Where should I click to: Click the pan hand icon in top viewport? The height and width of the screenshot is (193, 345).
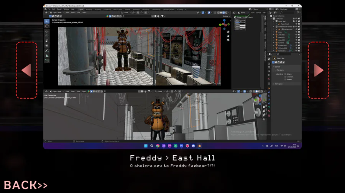[x=228, y=36]
